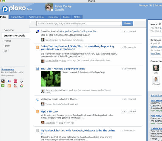Open Edward's connection photo
Image resolution: width=162 pixels, height=141 pixels.
[156, 79]
